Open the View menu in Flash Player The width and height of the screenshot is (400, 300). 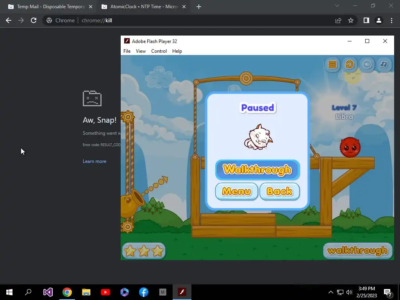tap(141, 51)
